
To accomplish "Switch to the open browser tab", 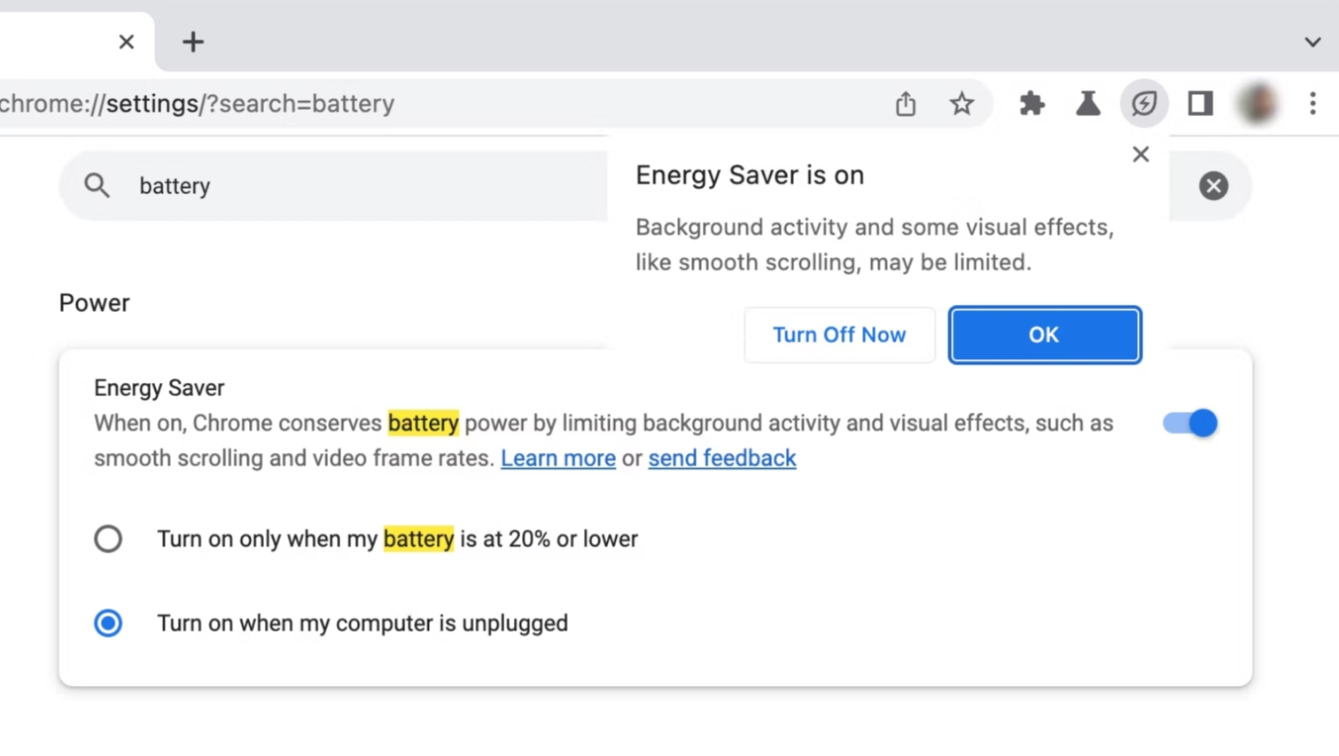I will click(x=62, y=42).
